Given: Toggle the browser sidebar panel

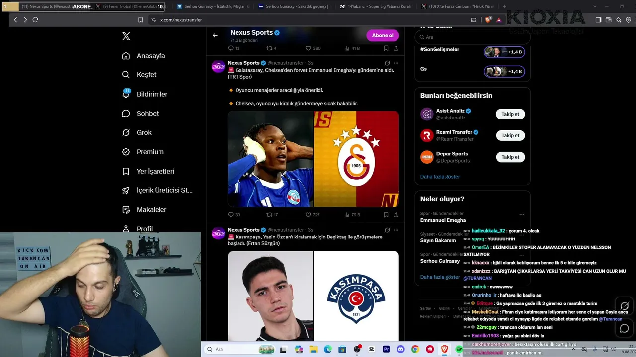Looking at the screenshot, I should [598, 20].
